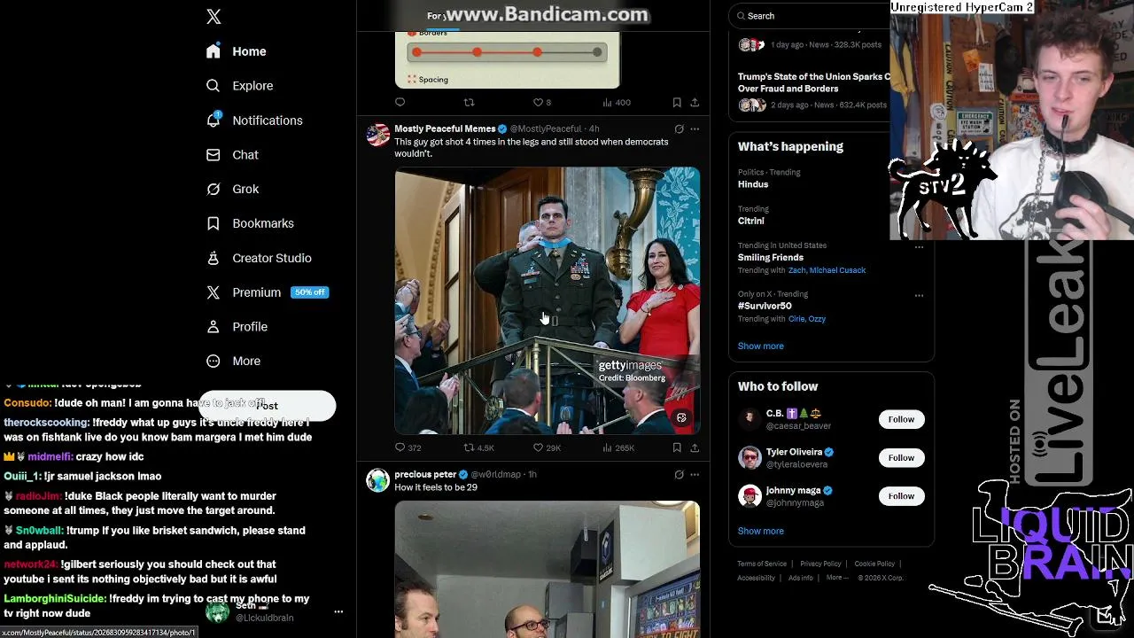Expand the footer More menu
This screenshot has width=1134, height=638.
point(837,579)
